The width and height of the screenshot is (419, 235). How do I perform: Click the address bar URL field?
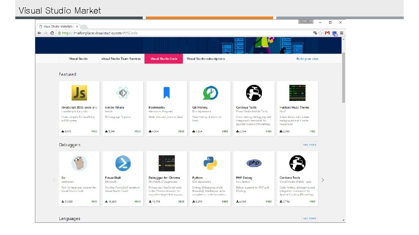184,33
